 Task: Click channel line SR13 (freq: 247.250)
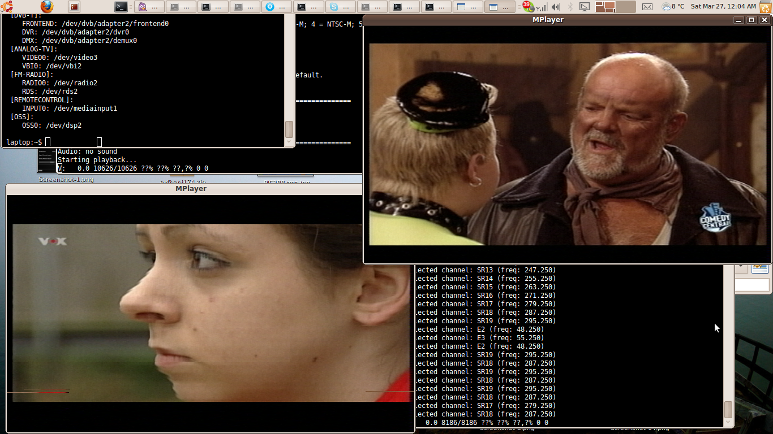[x=486, y=270]
